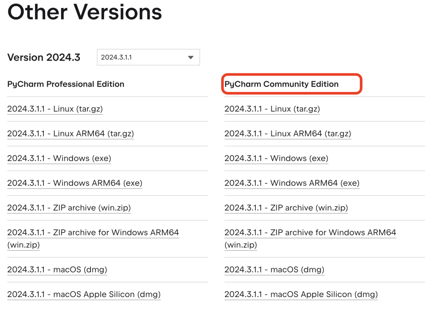Download Community ZIP archive for Windows ARM64
431x321 pixels.
(x=310, y=232)
